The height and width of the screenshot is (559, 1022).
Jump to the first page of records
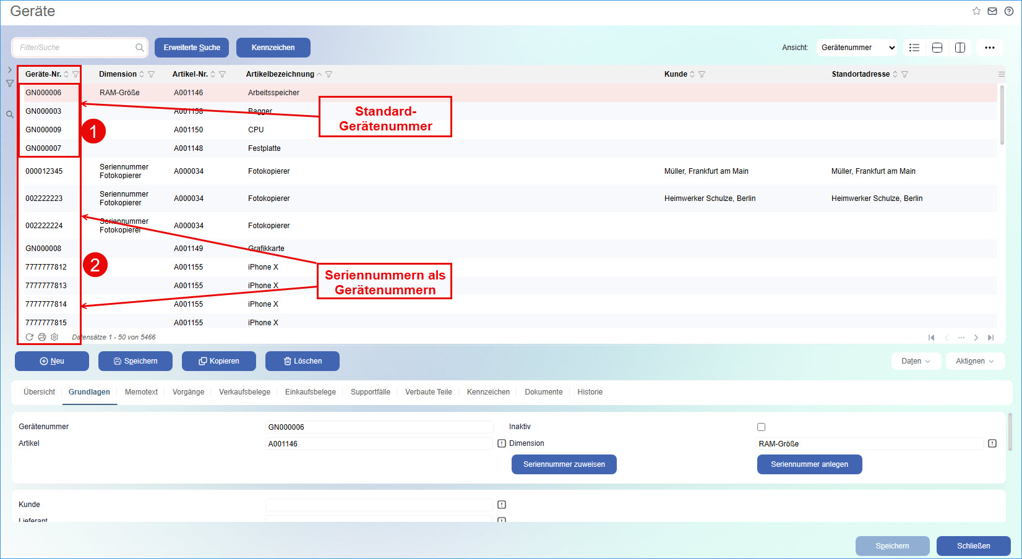click(931, 338)
